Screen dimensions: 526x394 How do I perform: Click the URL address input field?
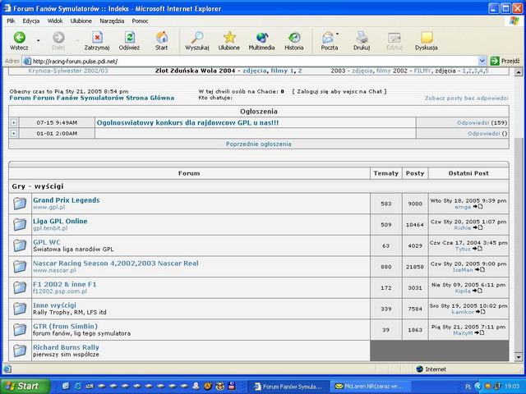click(x=250, y=61)
